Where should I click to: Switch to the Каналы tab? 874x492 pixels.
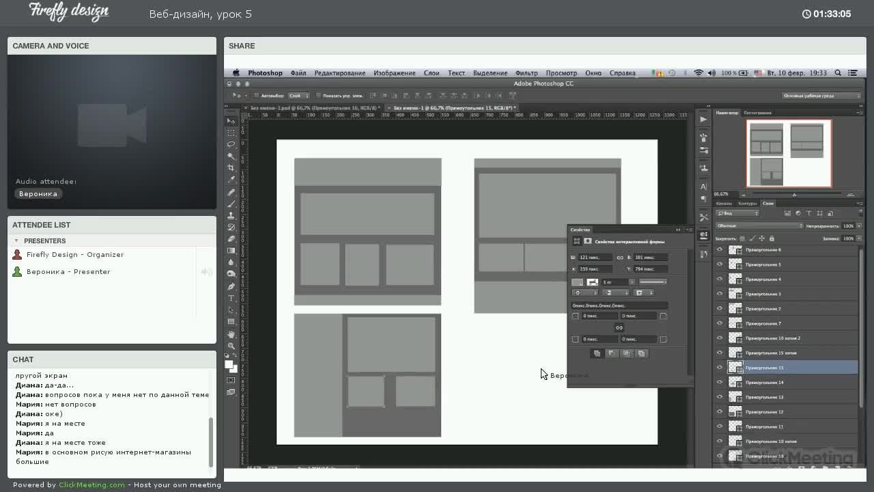pyautogui.click(x=724, y=203)
